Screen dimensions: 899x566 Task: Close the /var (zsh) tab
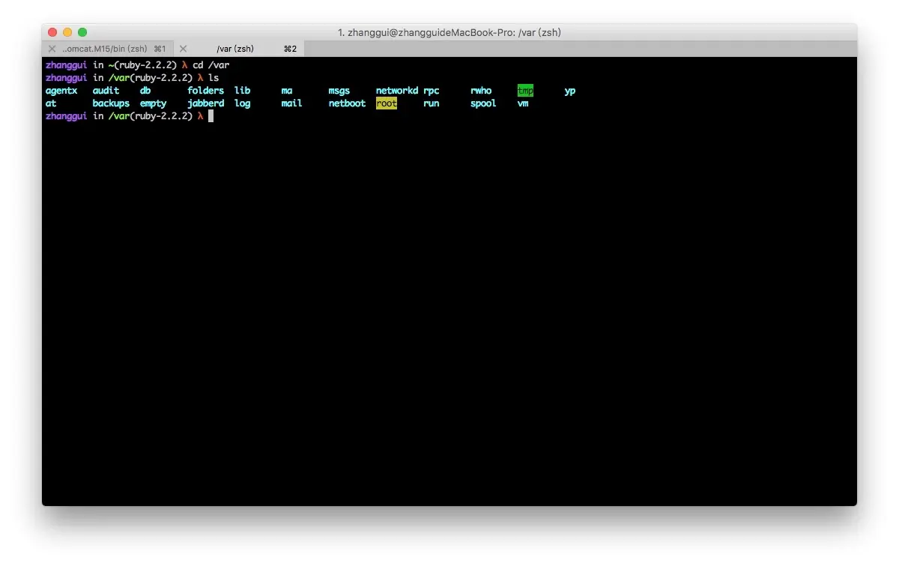pyautogui.click(x=183, y=49)
